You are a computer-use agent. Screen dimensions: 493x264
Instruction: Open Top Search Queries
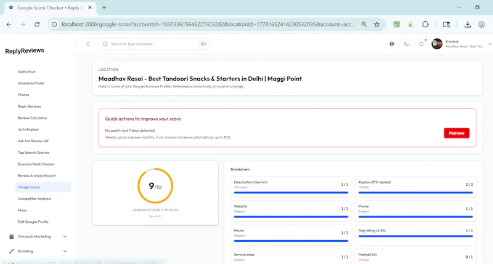(34, 153)
